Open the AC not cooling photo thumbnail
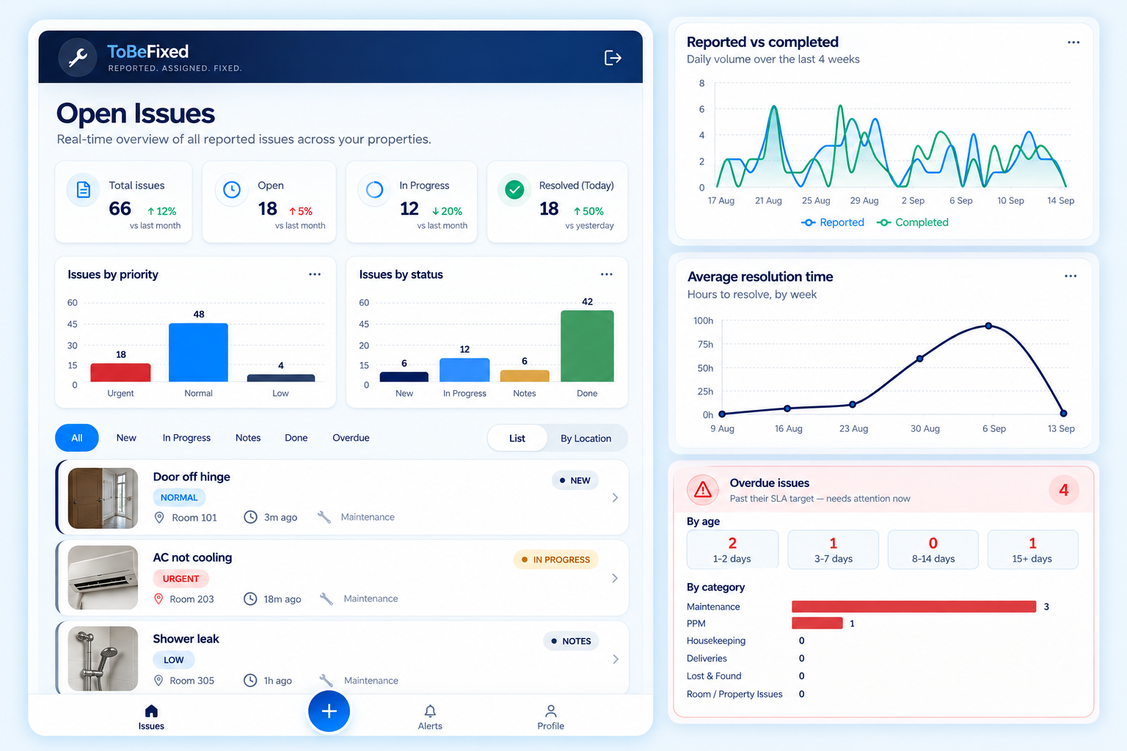 tap(103, 578)
